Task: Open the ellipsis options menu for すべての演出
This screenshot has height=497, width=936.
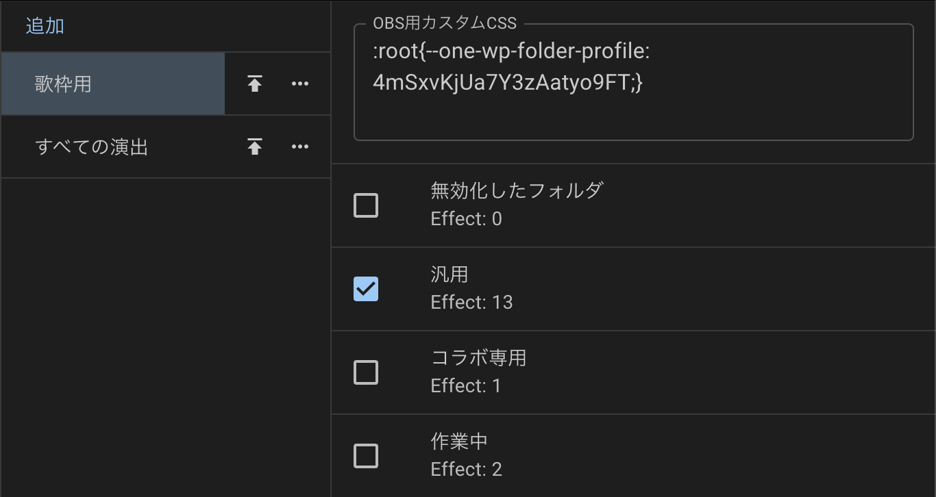Action: pyautogui.click(x=299, y=146)
